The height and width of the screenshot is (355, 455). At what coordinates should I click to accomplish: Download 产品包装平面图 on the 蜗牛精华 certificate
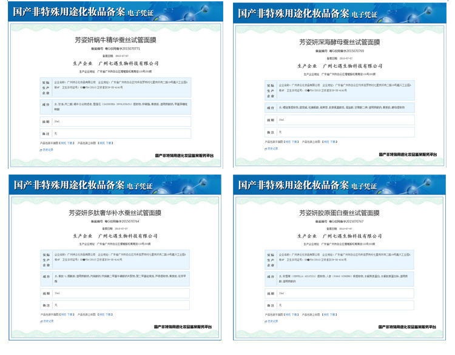[70, 143]
